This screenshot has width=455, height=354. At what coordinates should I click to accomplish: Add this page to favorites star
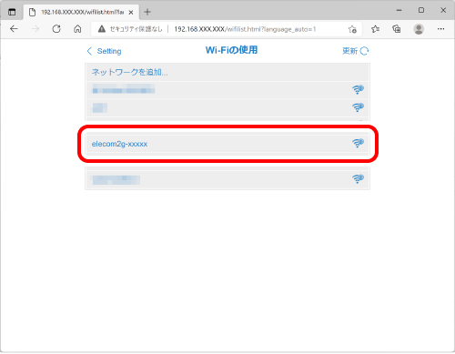click(x=352, y=29)
